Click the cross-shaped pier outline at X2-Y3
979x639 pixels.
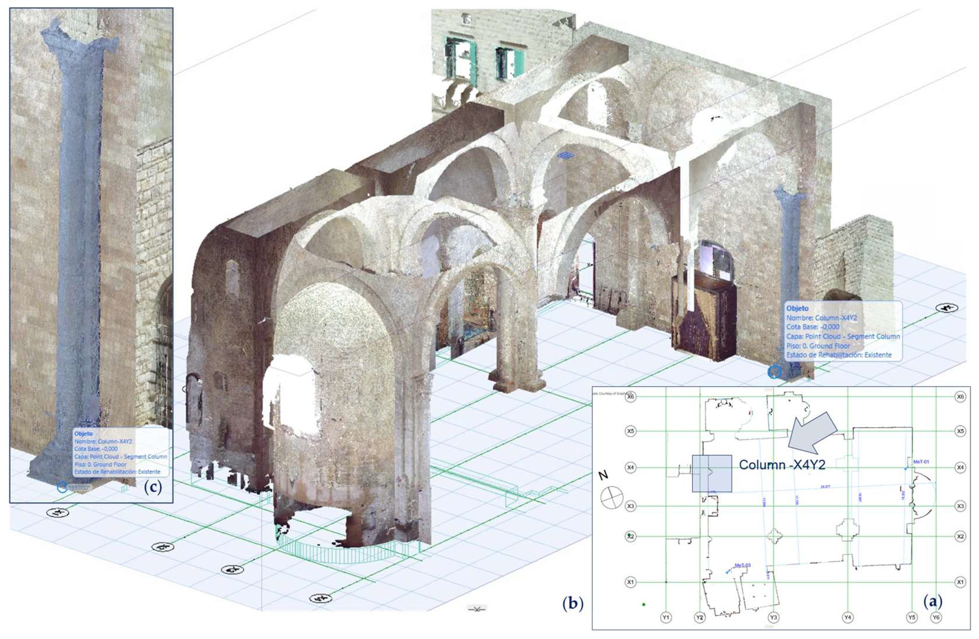pos(774,536)
